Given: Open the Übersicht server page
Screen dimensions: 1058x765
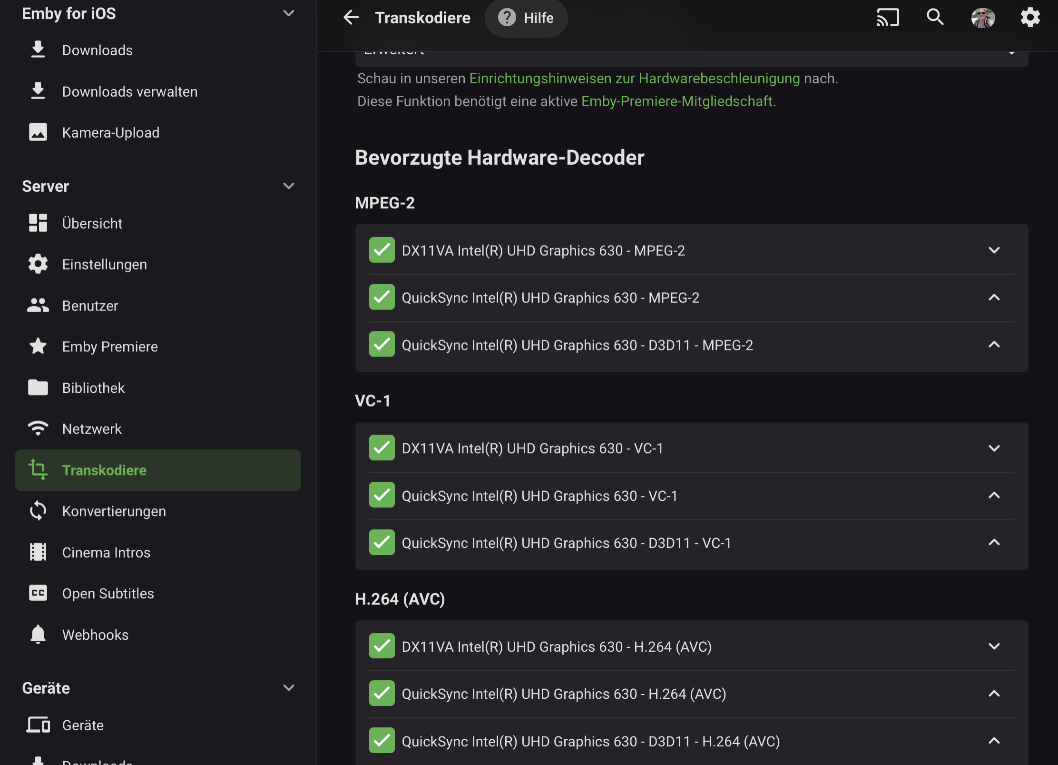Looking at the screenshot, I should (158, 223).
